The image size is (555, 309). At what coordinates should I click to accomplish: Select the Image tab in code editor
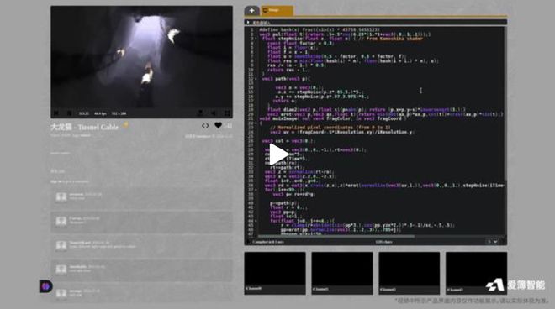tap(277, 11)
